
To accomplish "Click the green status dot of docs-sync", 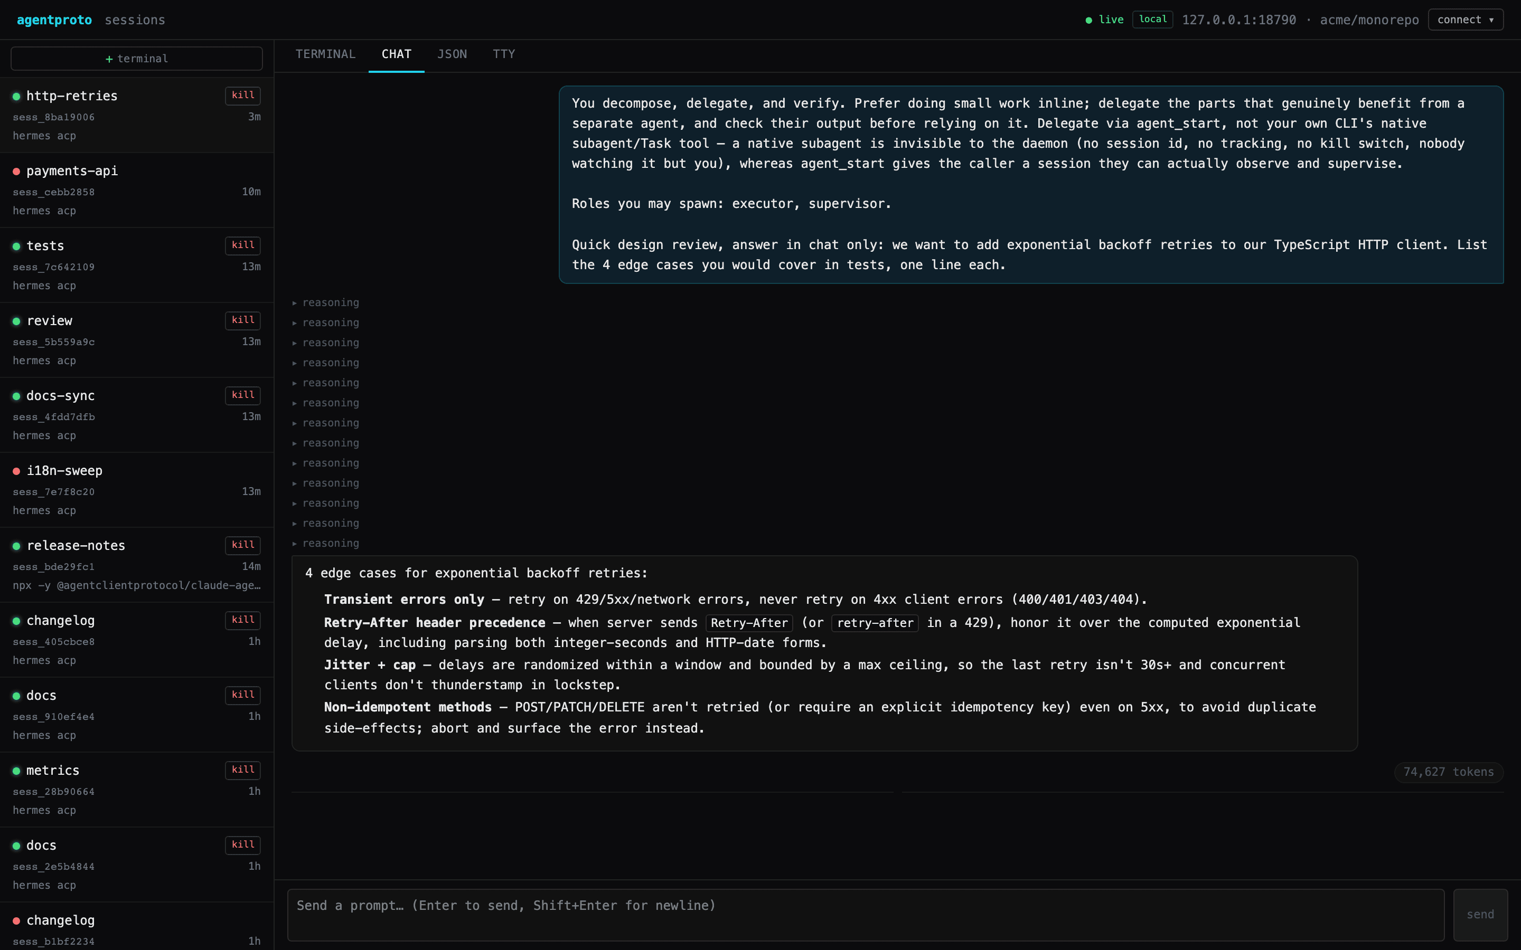I will [16, 396].
